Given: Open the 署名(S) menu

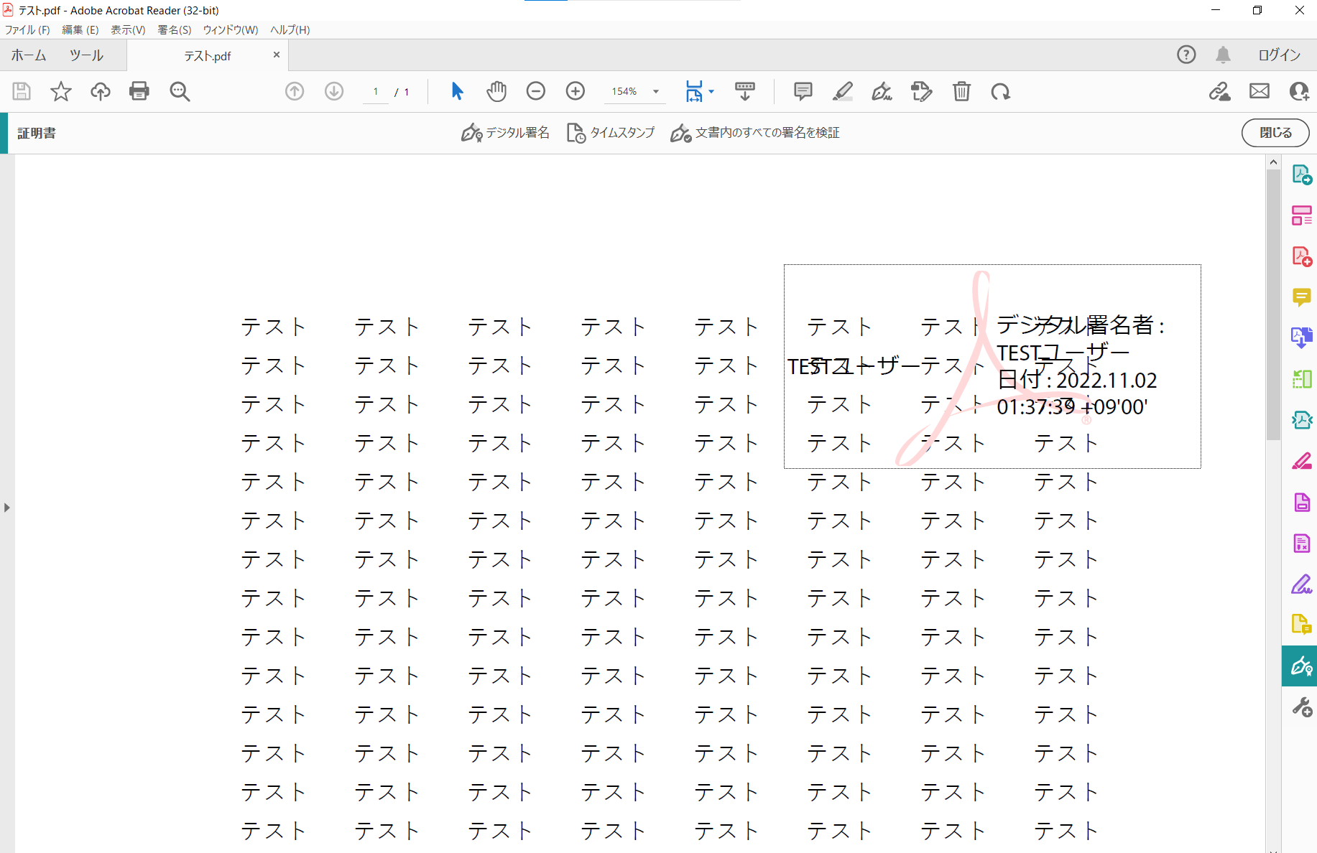Looking at the screenshot, I should pyautogui.click(x=174, y=29).
